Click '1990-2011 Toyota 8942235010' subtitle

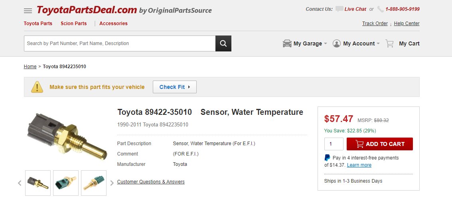click(153, 125)
